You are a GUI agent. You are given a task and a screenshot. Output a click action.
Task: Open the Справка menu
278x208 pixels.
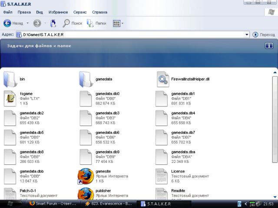pos(99,12)
